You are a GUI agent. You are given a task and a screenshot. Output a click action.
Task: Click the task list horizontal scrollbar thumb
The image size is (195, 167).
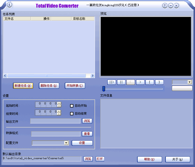coord(46,76)
